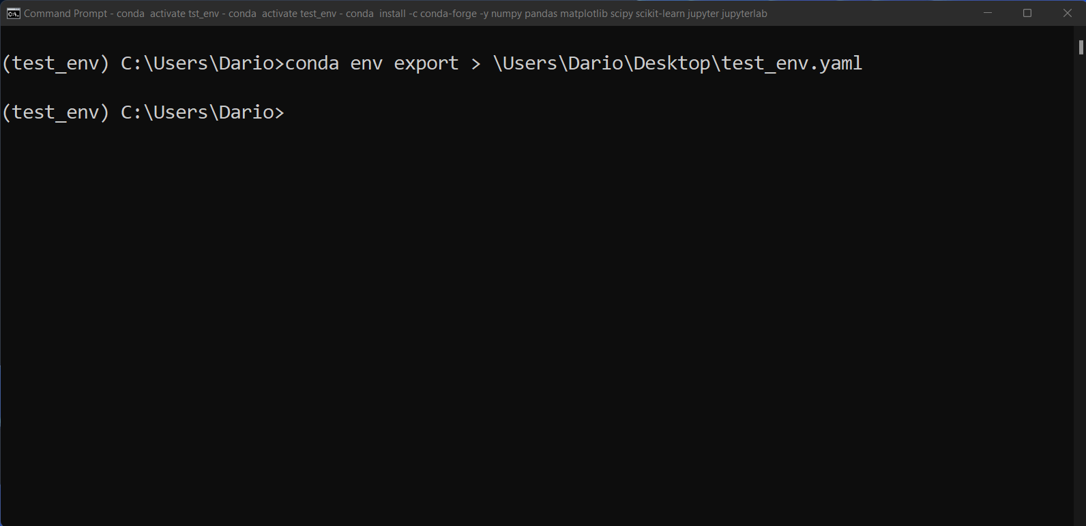Click the word export in the command line
The width and height of the screenshot is (1086, 526).
tap(425, 63)
